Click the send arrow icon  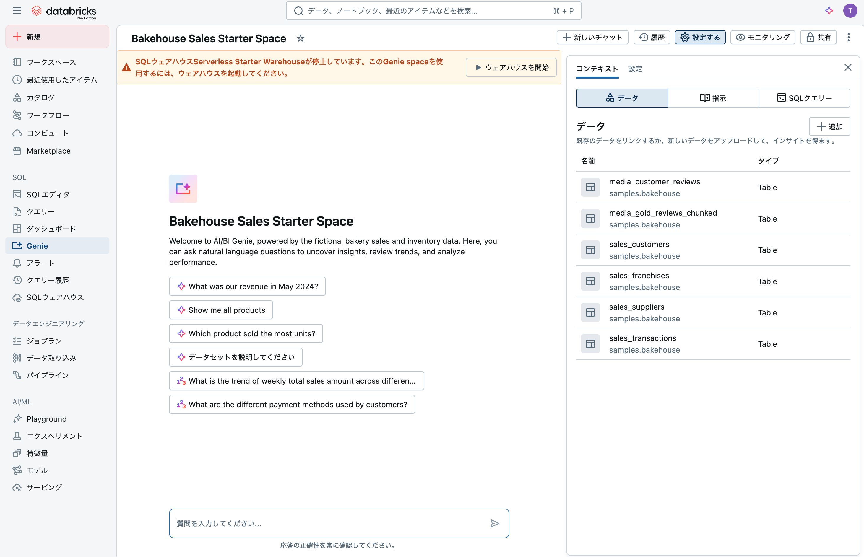click(495, 523)
